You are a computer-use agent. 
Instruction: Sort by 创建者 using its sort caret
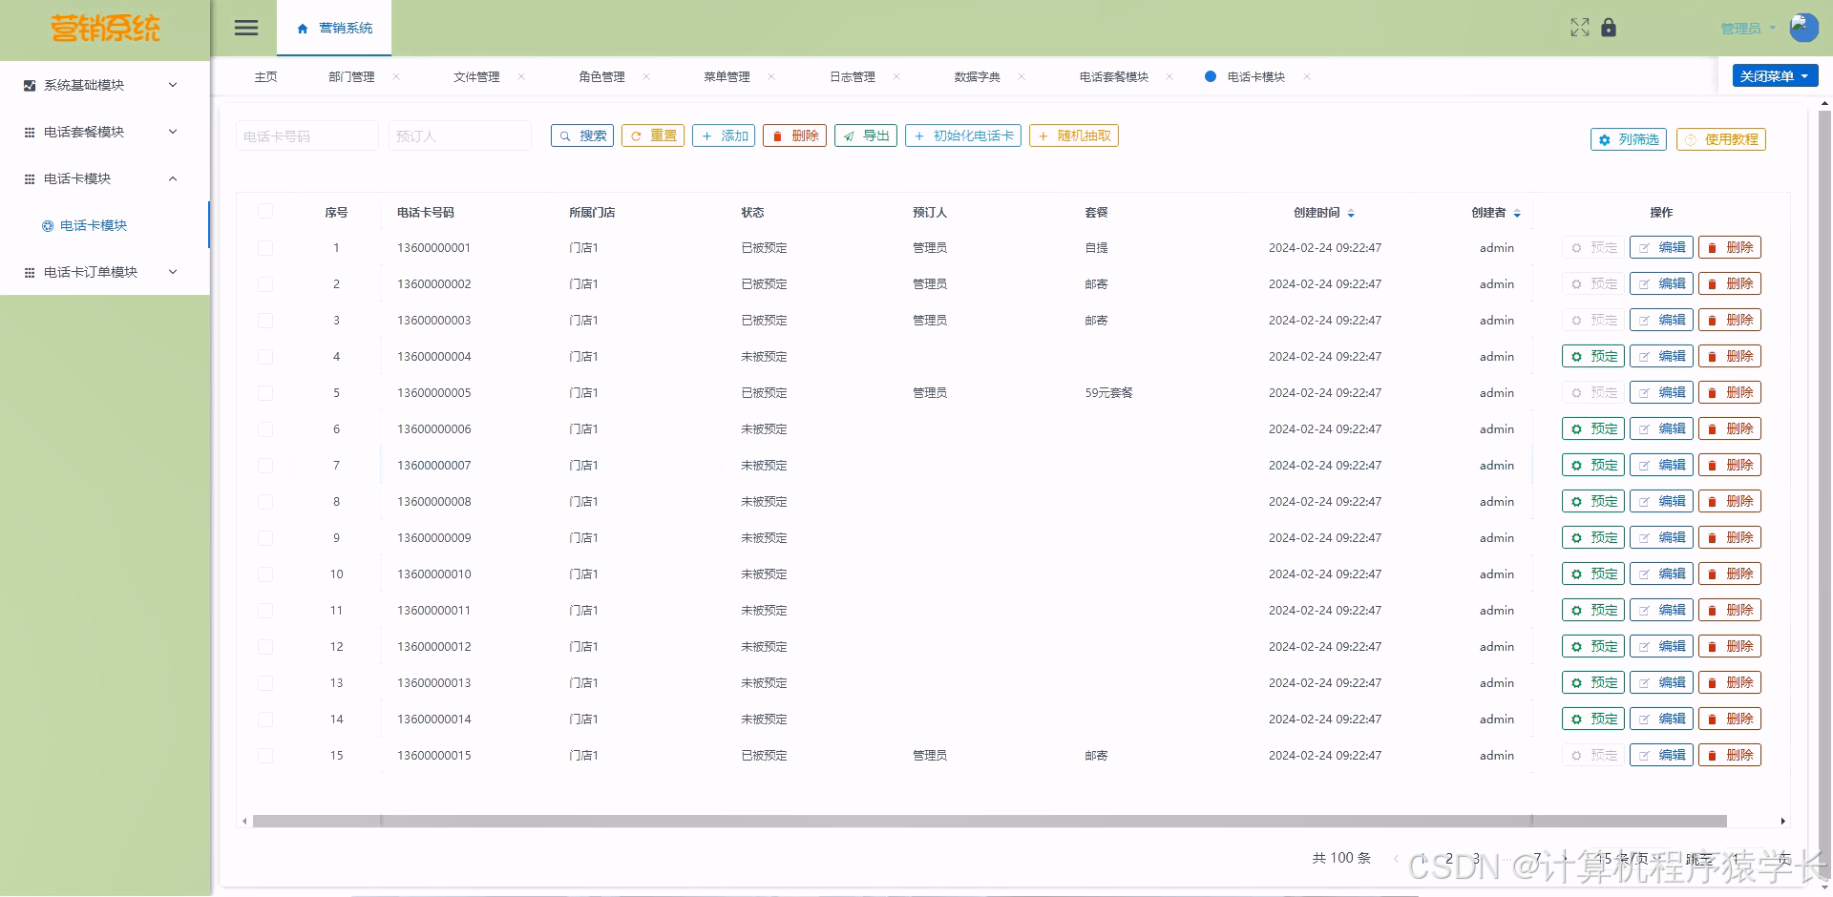(x=1517, y=213)
